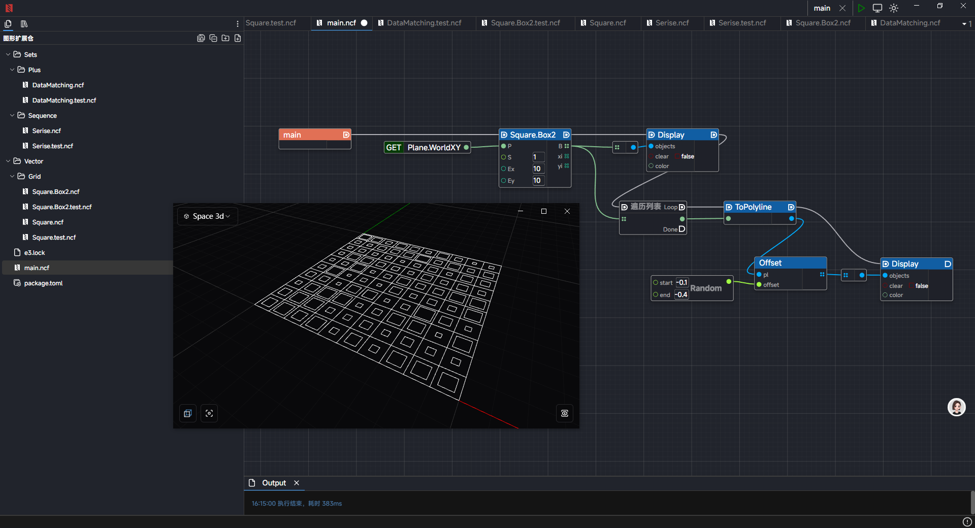Collapse the Vector folder in the tree

pyautogui.click(x=8, y=161)
